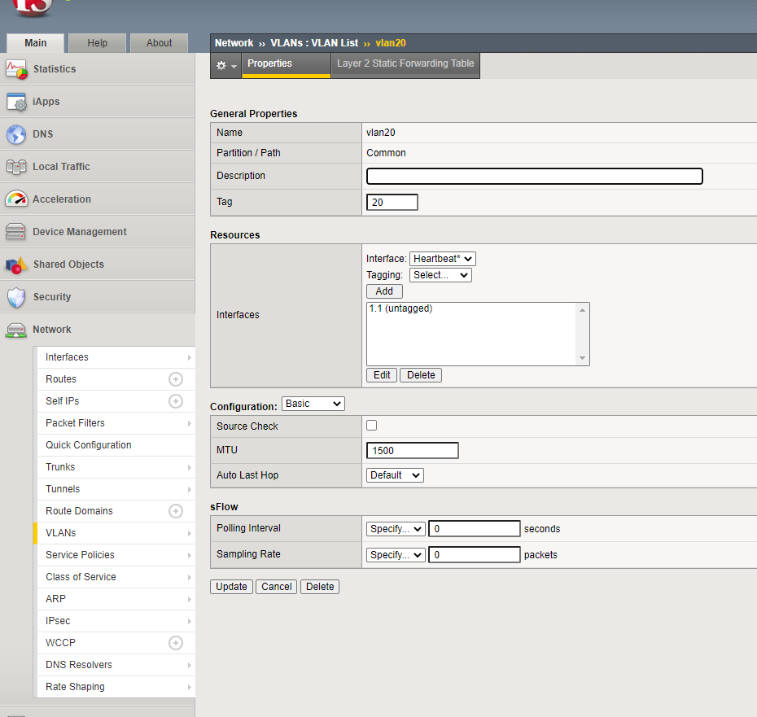Viewport: 757px width, 717px height.
Task: Change Configuration dropdown from Basic
Action: (x=313, y=404)
